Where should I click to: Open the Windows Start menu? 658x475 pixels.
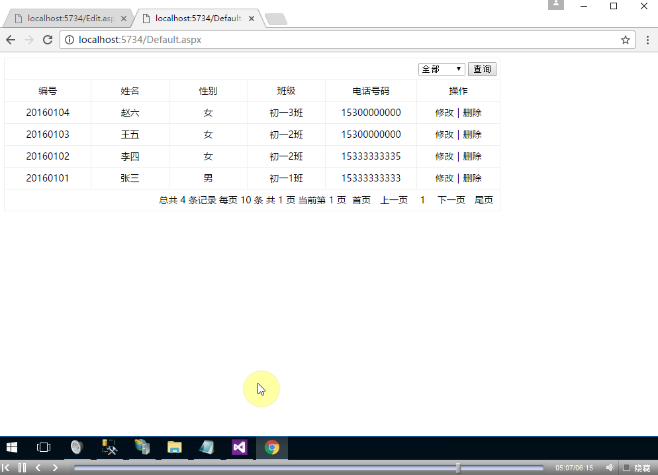[x=12, y=448]
